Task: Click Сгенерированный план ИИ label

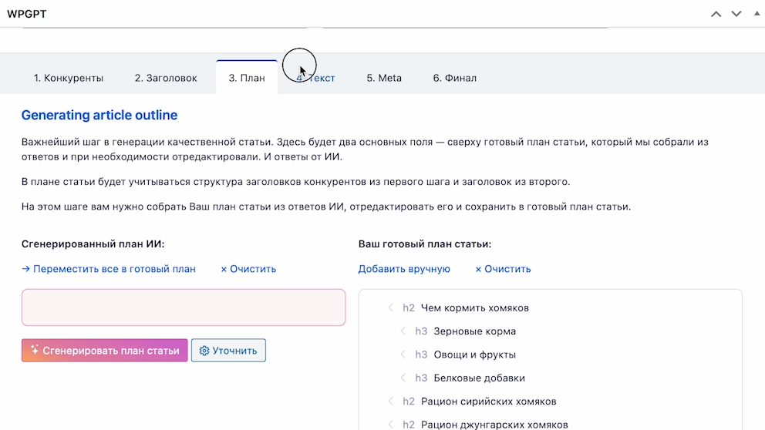Action: click(93, 244)
